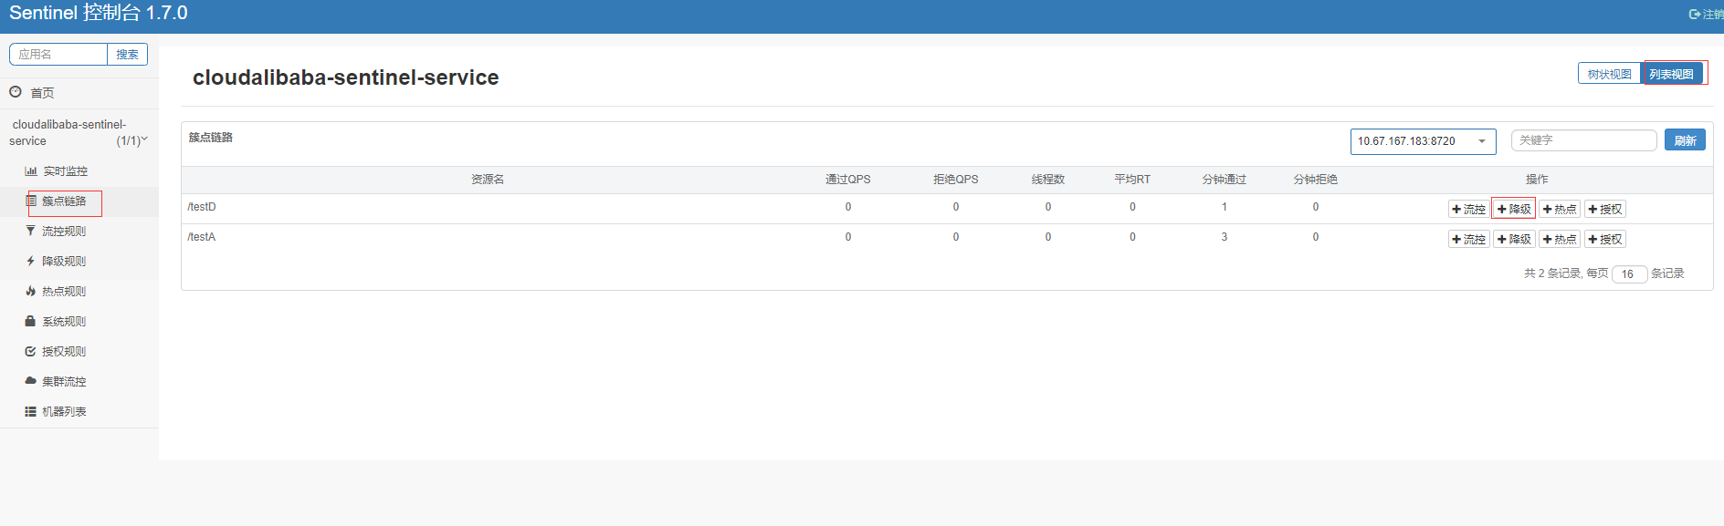Click the 平均RT column header
Image resolution: width=1724 pixels, height=526 pixels.
1132,180
